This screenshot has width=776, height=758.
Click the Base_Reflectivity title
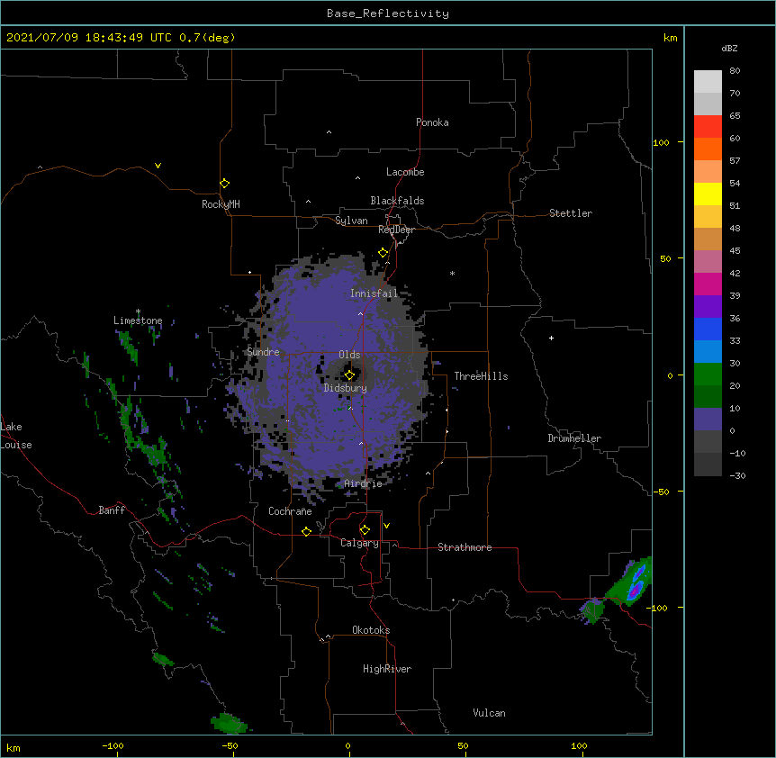pyautogui.click(x=388, y=14)
